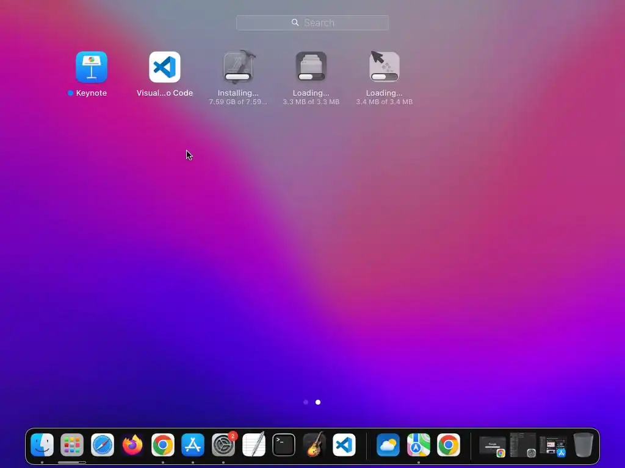Select the Loading app at 3.4 MB
This screenshot has height=468, width=625.
pyautogui.click(x=385, y=67)
